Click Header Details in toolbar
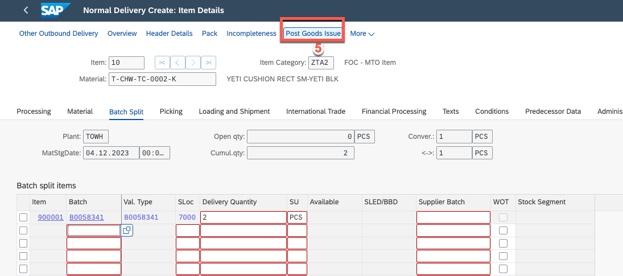623x276 pixels. [x=169, y=34]
